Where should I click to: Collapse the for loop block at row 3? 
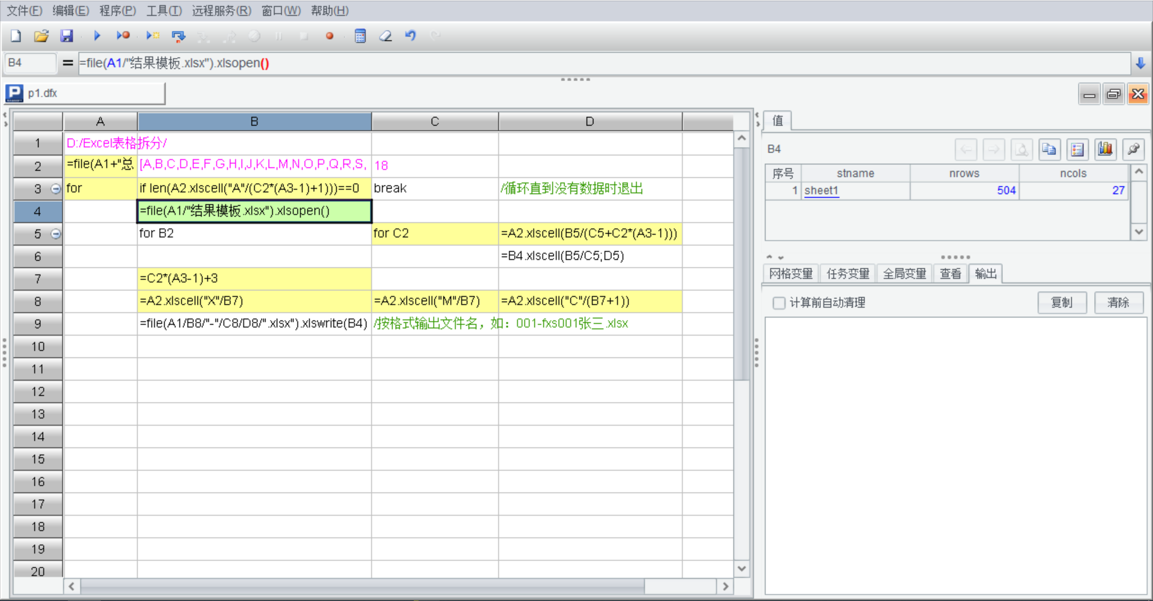(56, 189)
